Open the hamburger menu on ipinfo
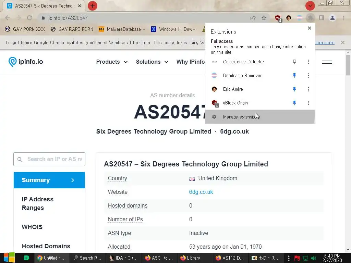This screenshot has width=351, height=263. [327, 62]
